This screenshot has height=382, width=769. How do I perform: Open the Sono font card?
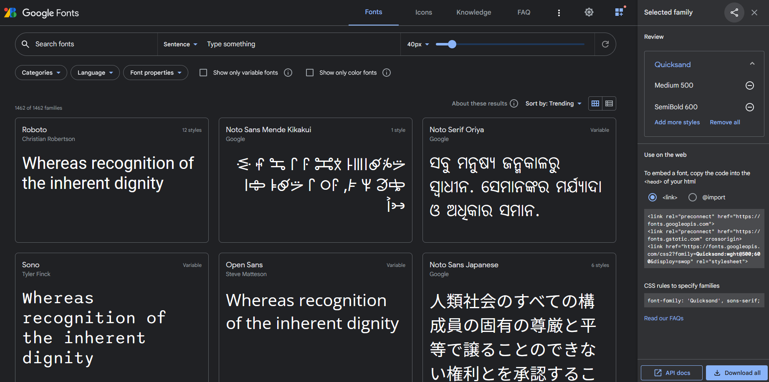pyautogui.click(x=112, y=317)
